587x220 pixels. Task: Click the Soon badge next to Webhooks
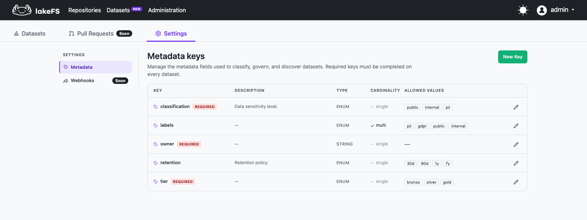pos(120,81)
